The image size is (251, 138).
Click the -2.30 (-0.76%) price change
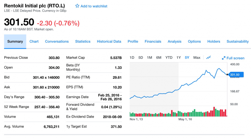pyautogui.click(x=58, y=24)
